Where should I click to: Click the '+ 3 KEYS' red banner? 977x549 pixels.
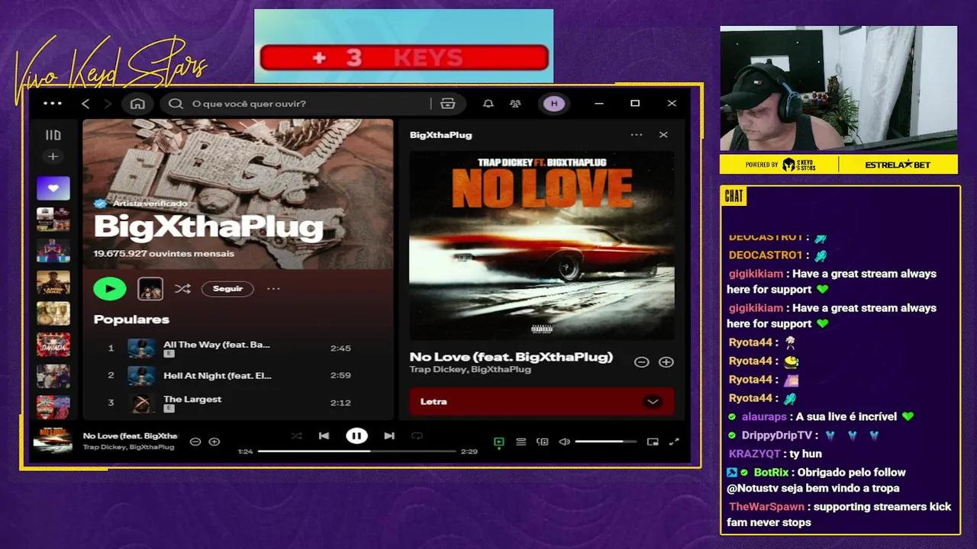pyautogui.click(x=404, y=58)
